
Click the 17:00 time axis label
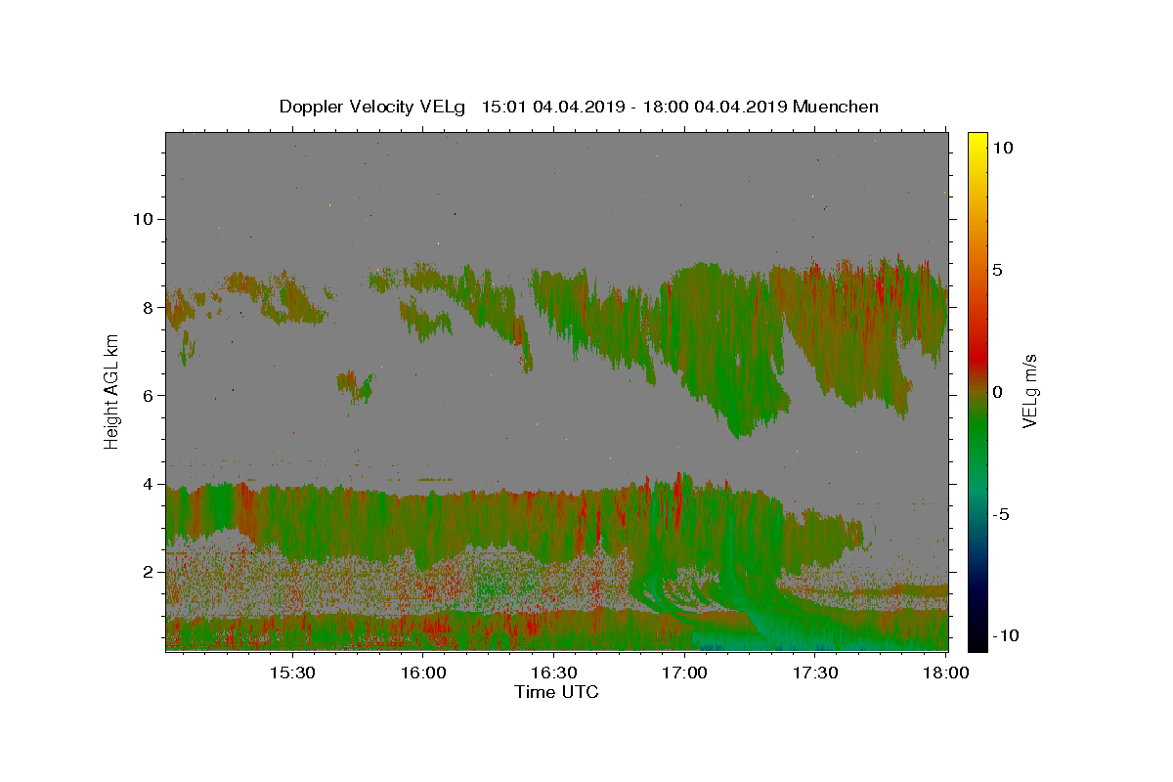pos(685,673)
